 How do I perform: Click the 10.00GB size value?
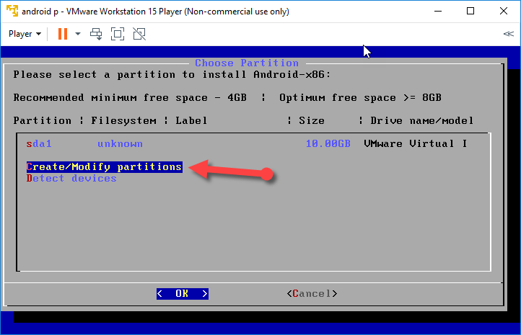pos(328,143)
